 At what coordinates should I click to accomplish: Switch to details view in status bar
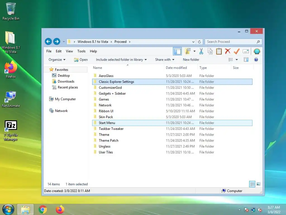252,184
